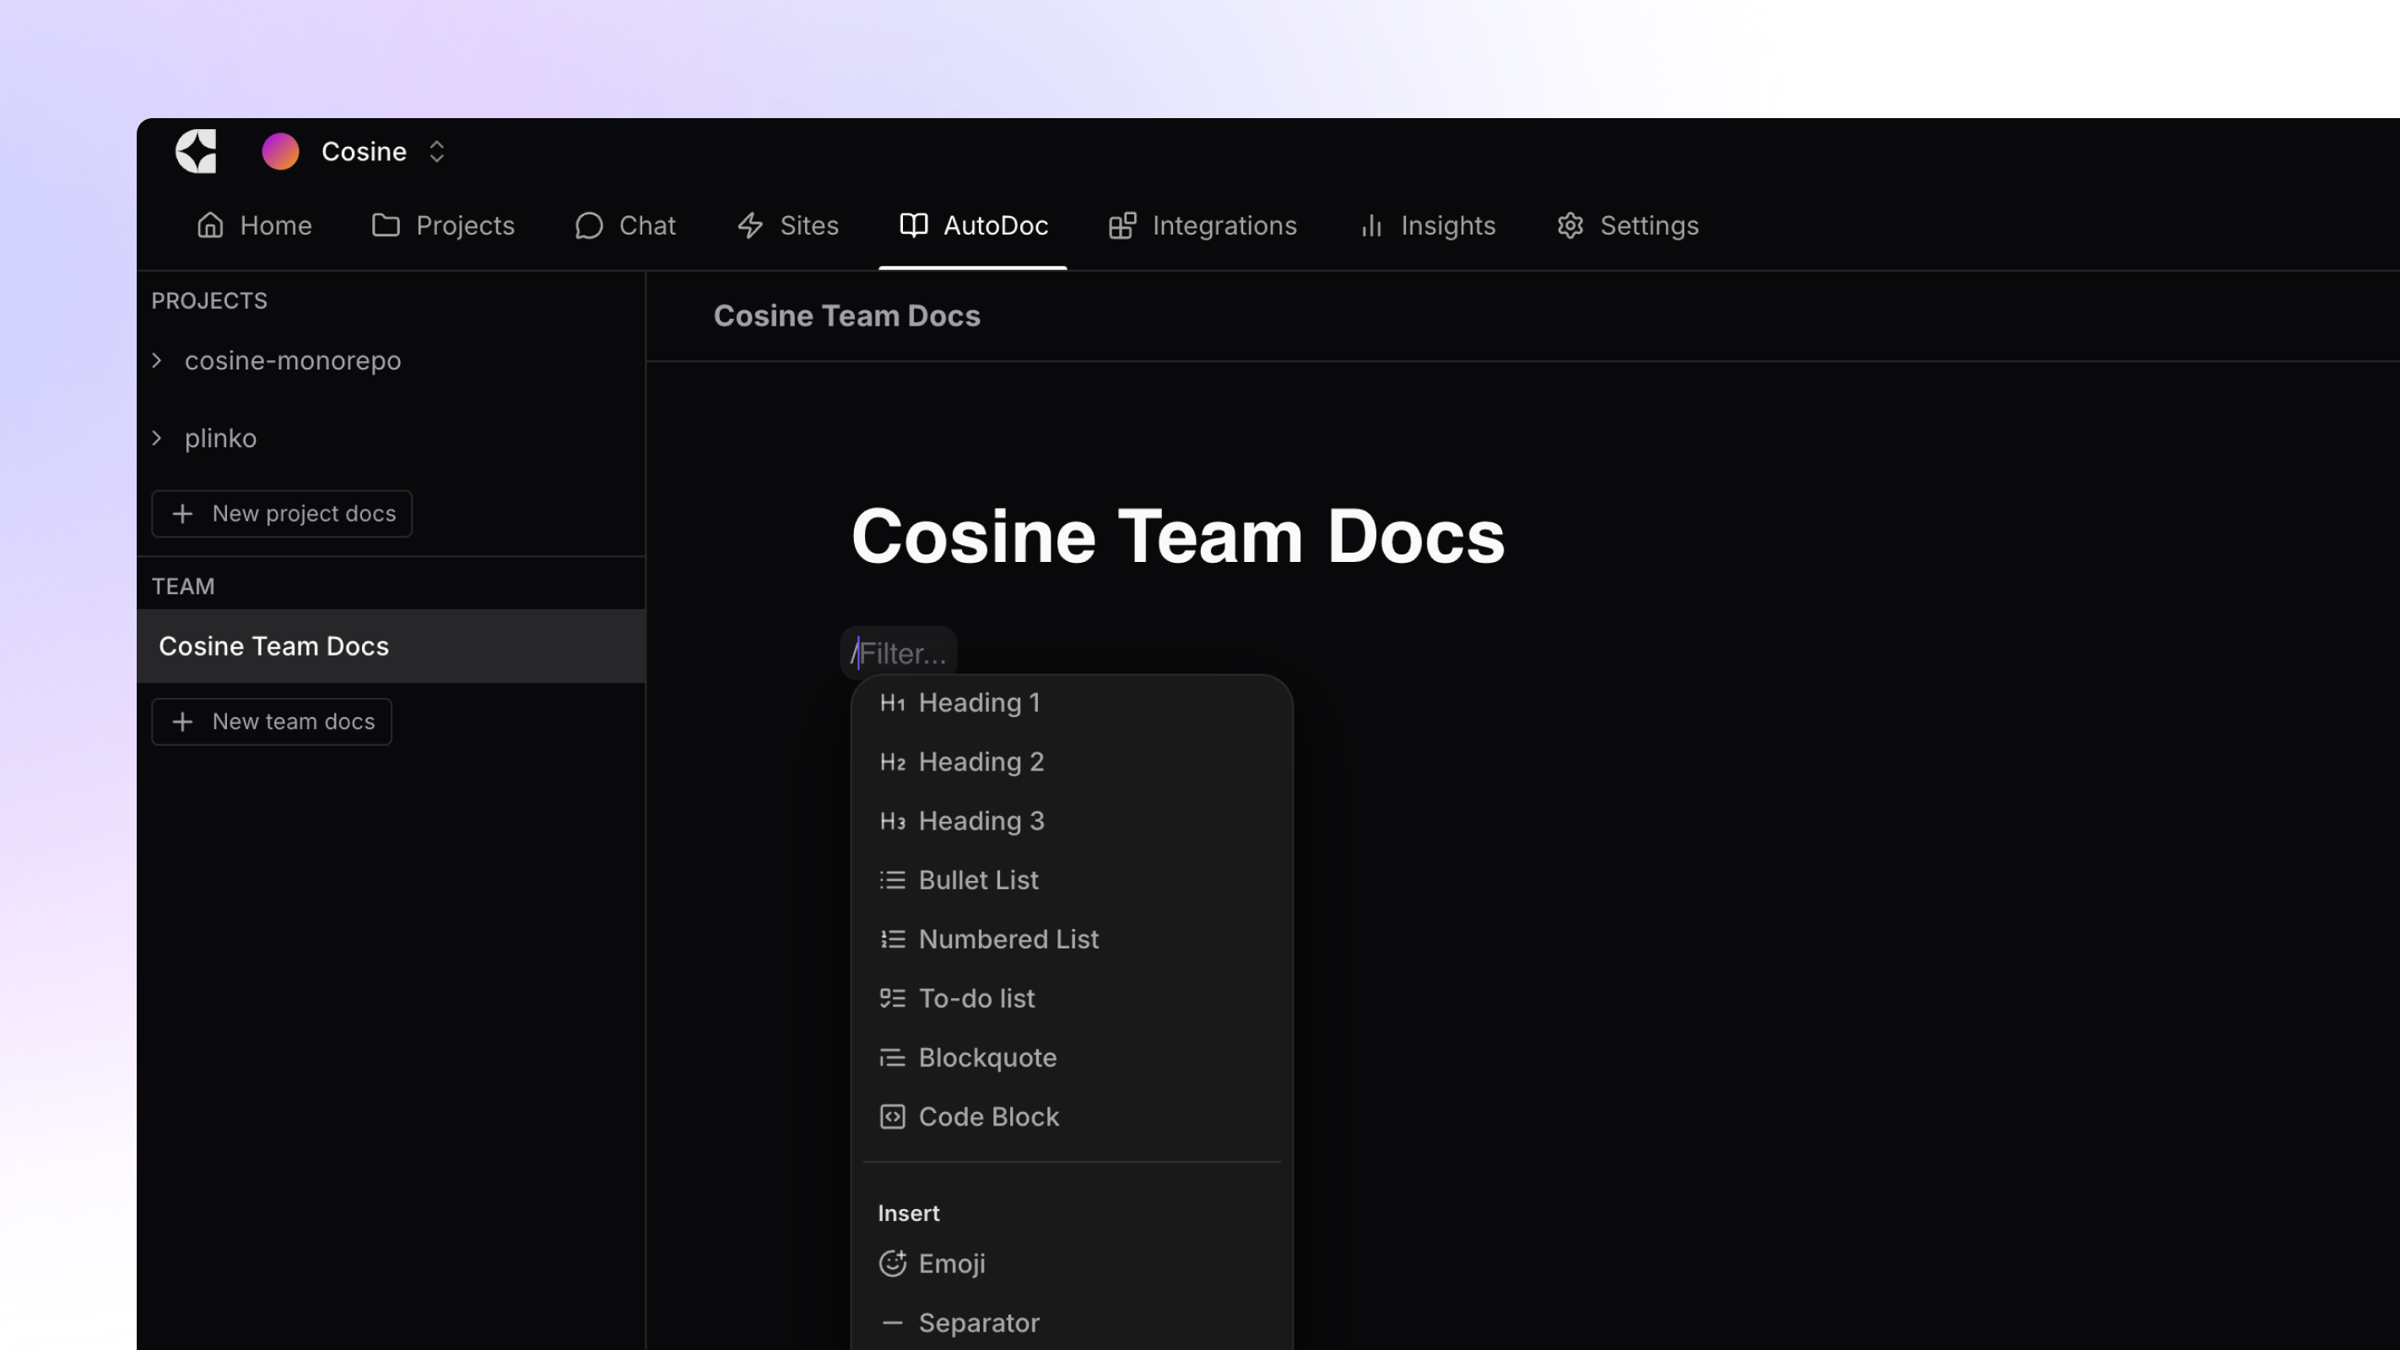The width and height of the screenshot is (2400, 1350).
Task: Click the New team docs button
Action: [x=271, y=721]
